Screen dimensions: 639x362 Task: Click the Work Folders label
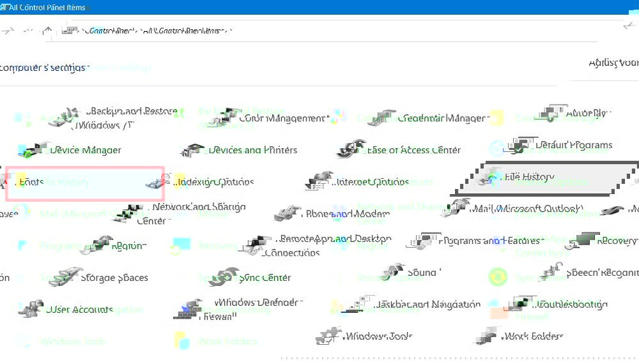(x=532, y=336)
